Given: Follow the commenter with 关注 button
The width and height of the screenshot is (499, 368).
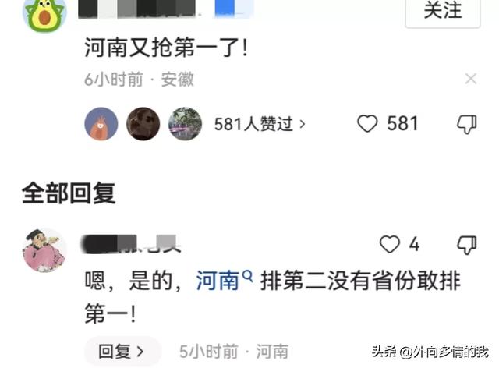Looking at the screenshot, I should [x=443, y=12].
